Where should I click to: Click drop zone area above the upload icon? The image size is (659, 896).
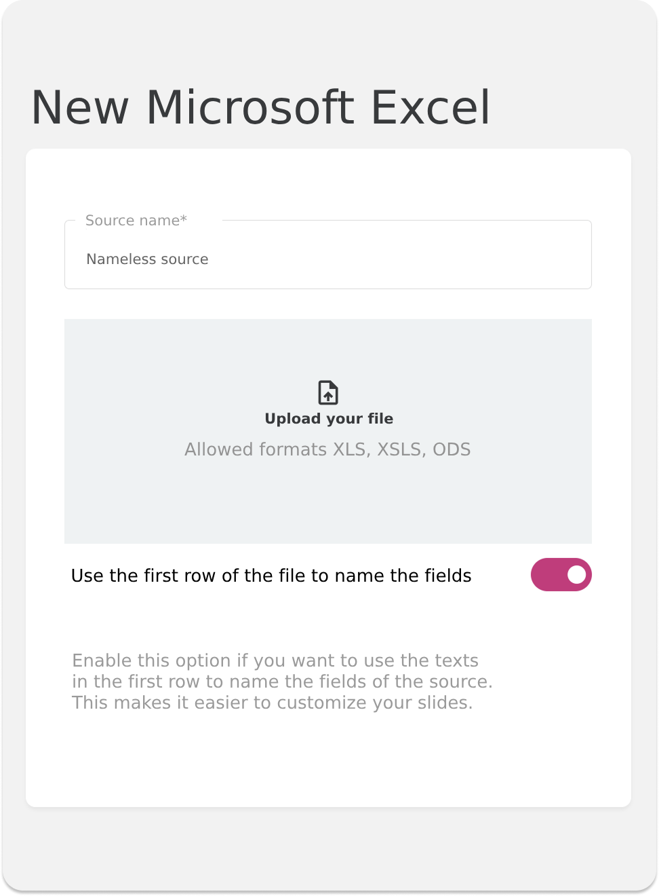tap(328, 348)
